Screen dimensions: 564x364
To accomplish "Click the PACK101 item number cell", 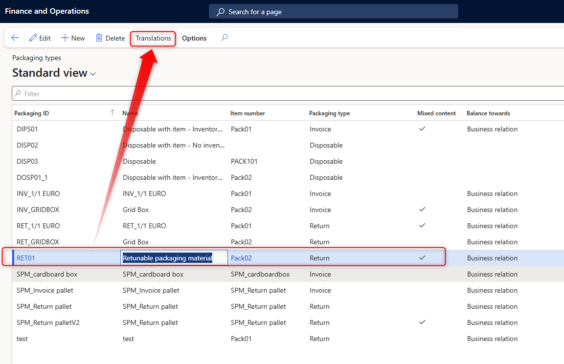I will 244,161.
